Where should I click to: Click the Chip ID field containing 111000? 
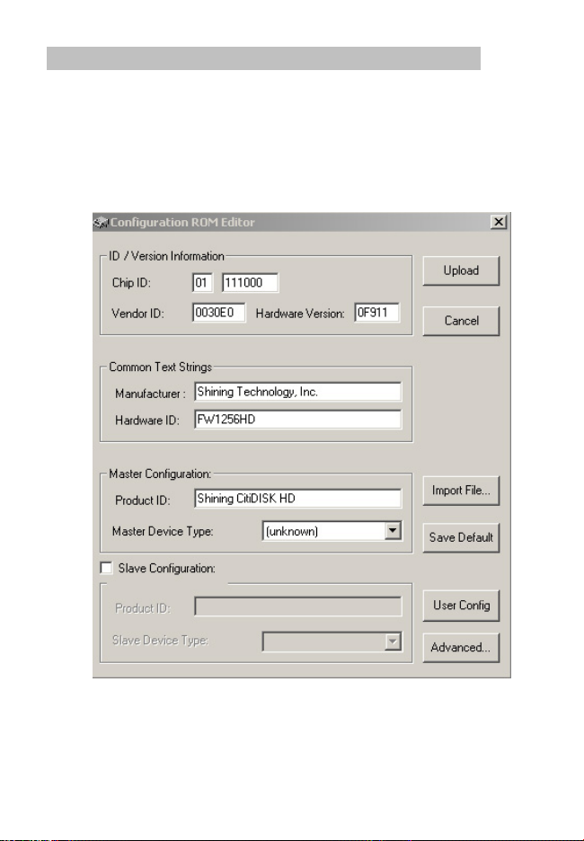pos(250,283)
